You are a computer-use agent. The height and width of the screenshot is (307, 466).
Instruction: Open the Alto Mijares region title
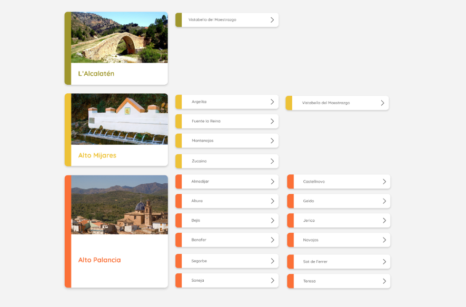pos(97,155)
